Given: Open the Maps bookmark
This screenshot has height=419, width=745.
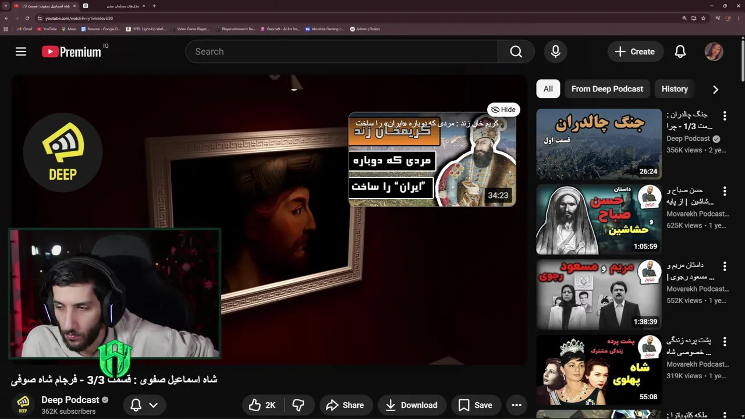Looking at the screenshot, I should (x=69, y=29).
